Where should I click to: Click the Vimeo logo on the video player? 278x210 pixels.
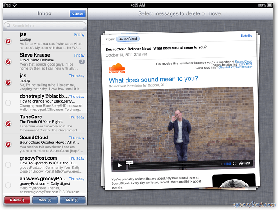pos(244,163)
